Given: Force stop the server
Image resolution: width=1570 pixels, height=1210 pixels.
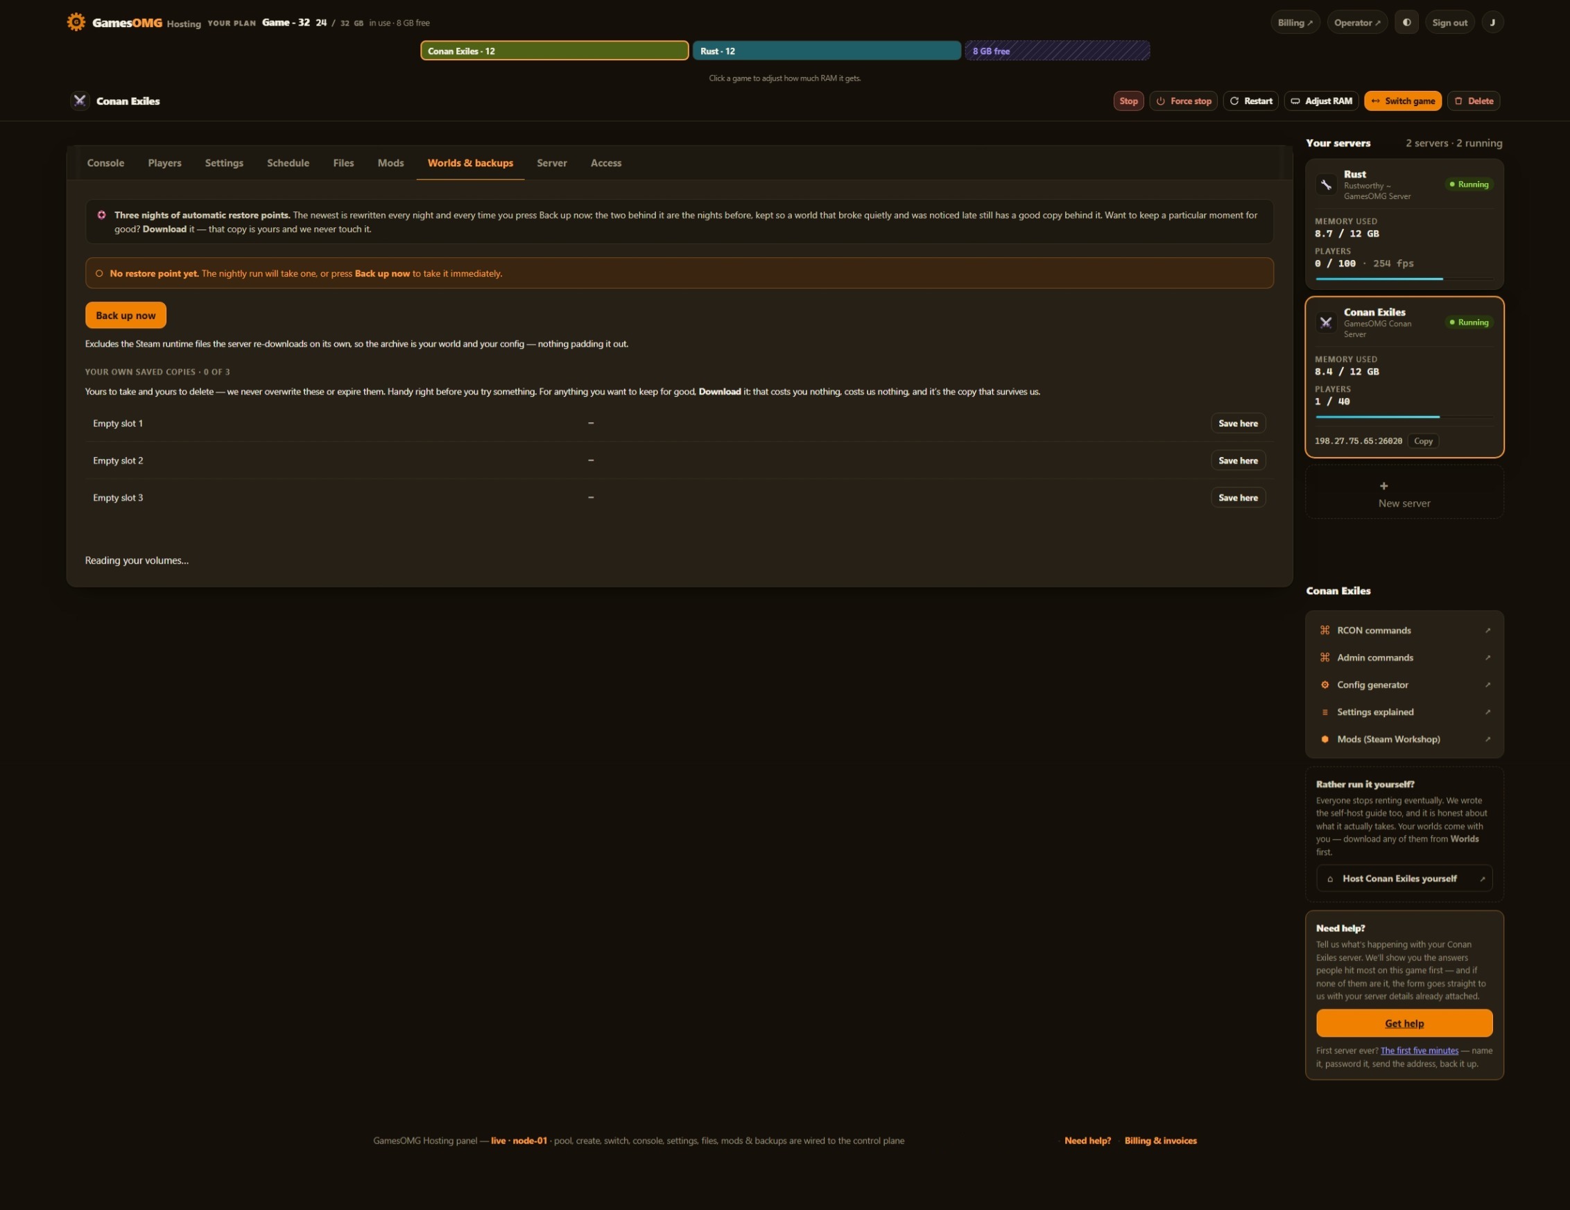Looking at the screenshot, I should 1182,101.
